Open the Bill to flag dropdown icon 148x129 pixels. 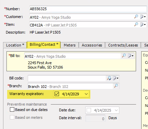coord(131,56)
